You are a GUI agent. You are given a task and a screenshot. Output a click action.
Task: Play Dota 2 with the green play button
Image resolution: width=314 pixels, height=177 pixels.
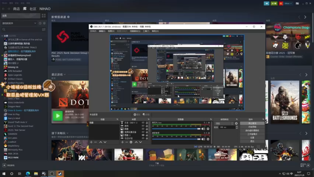pyautogui.click(x=58, y=116)
